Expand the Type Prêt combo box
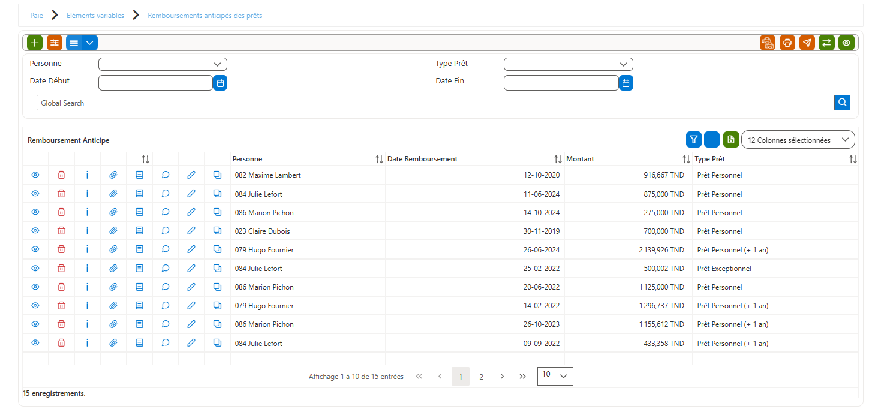 click(x=568, y=64)
